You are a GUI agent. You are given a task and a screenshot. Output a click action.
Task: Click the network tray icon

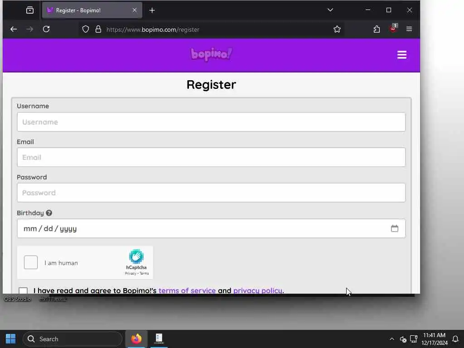pos(413,339)
